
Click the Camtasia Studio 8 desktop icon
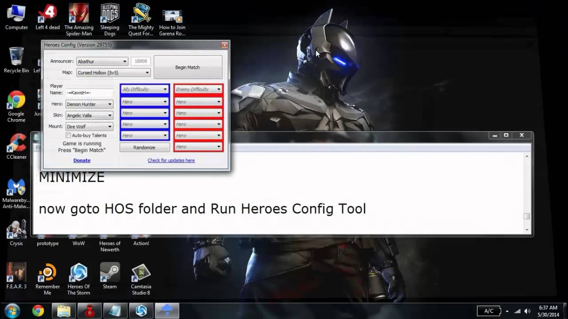[141, 279]
